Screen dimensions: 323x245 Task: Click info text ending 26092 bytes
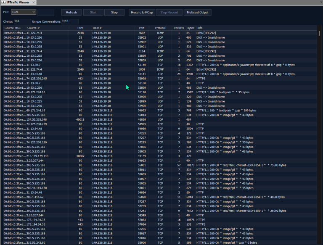click(241, 211)
